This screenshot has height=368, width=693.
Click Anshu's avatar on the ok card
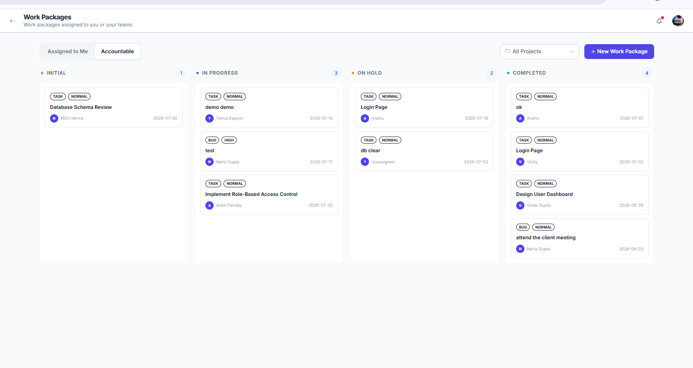520,118
